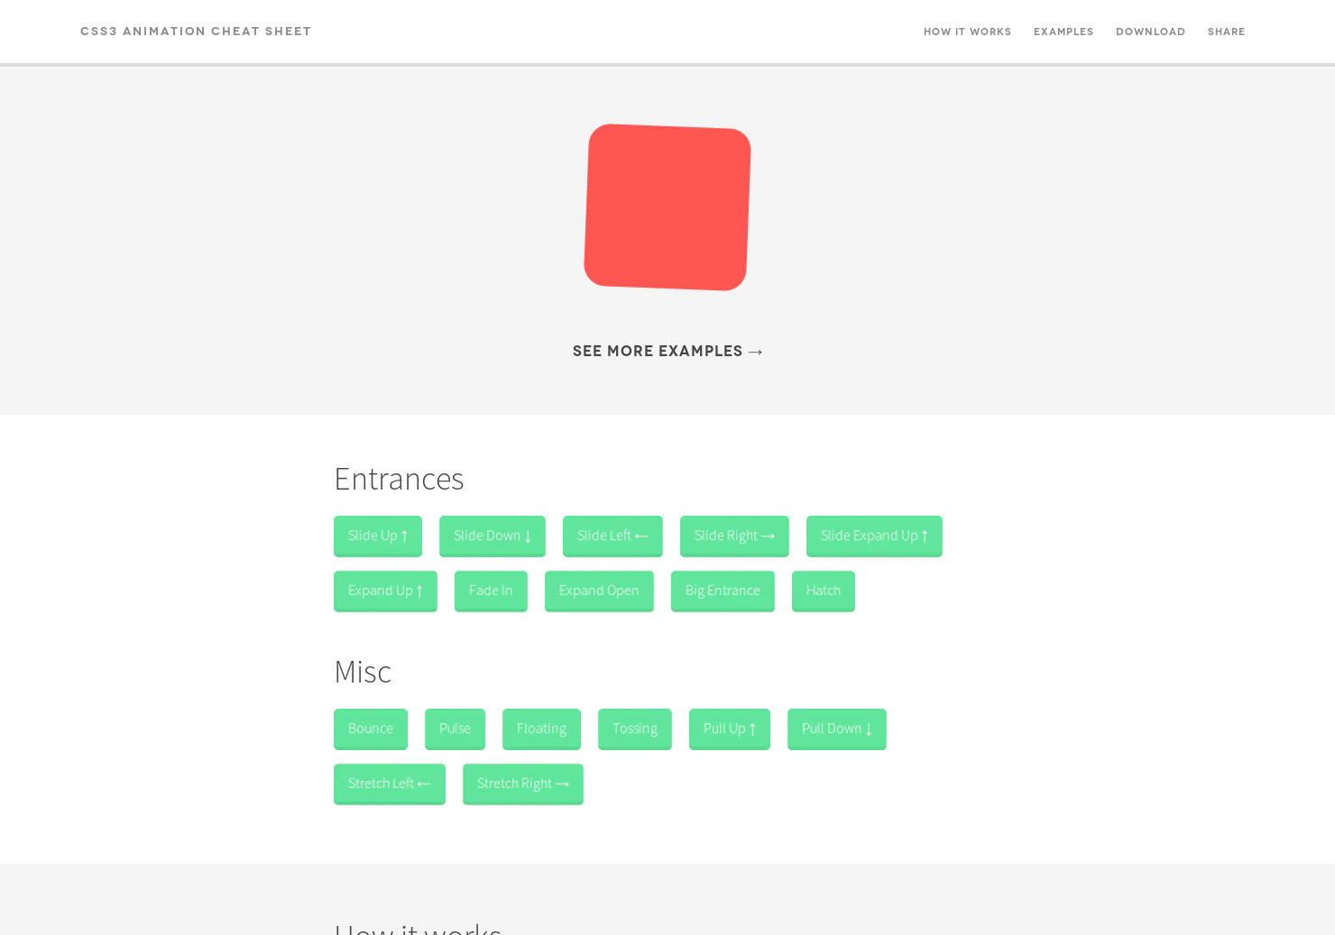Click See More Examples
The image size is (1335, 935).
(667, 351)
